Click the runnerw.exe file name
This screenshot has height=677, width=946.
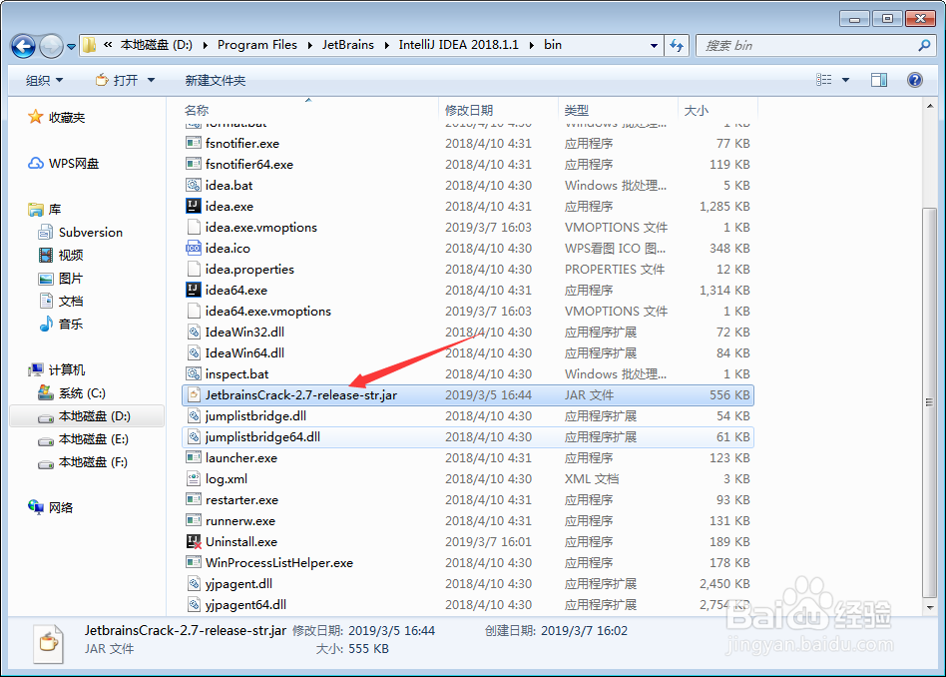coord(240,520)
